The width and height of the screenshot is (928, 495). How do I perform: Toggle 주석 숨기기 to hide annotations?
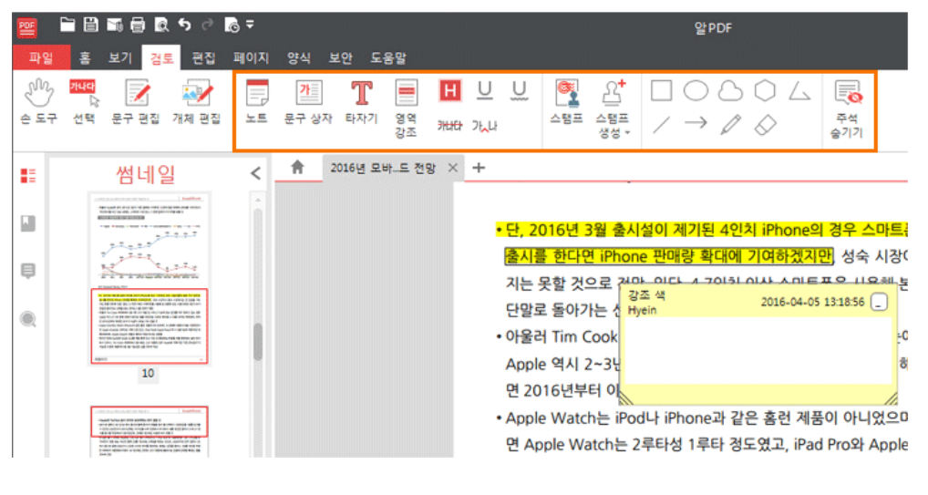point(848,109)
